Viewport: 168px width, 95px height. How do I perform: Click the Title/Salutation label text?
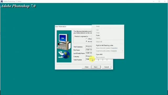point(78,47)
